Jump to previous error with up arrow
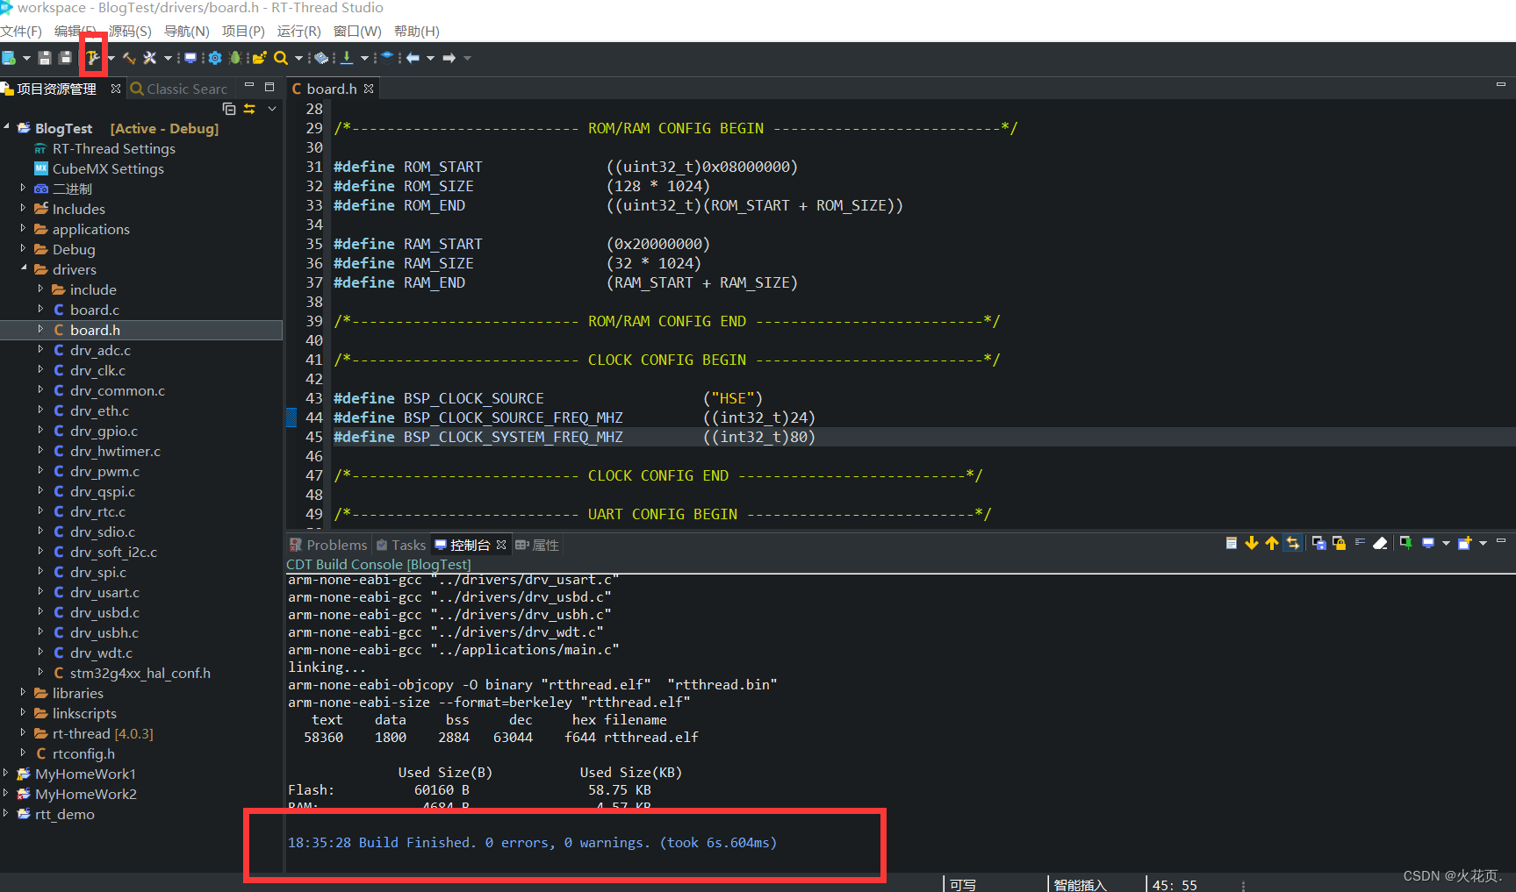The height and width of the screenshot is (892, 1516). point(1272,543)
